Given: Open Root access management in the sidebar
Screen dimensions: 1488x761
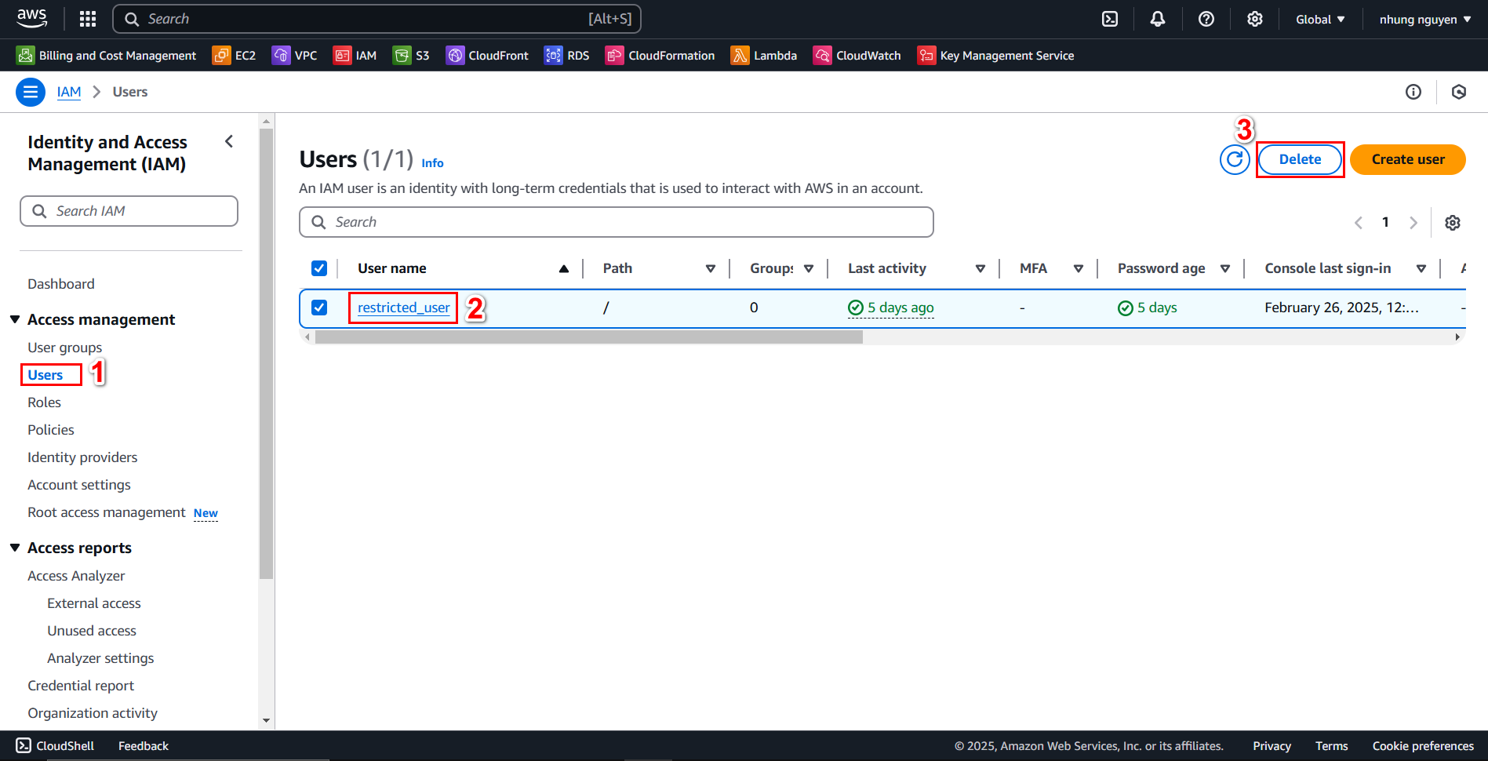Looking at the screenshot, I should pos(107,512).
